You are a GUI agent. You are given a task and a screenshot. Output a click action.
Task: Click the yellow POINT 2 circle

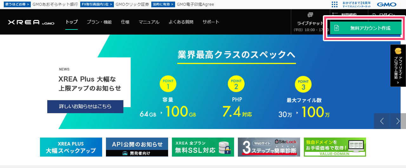pyautogui.click(x=236, y=84)
